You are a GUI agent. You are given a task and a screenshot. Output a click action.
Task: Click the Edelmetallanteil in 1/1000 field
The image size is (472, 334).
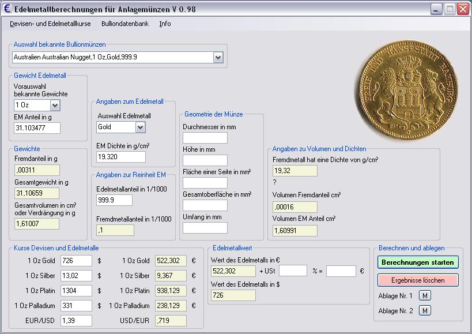pos(114,200)
